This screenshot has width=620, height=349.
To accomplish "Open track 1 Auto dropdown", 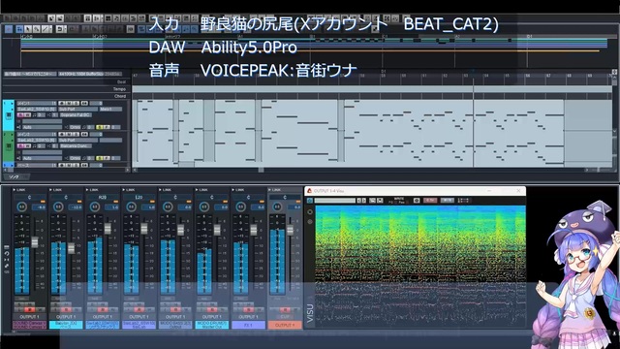I will pyautogui.click(x=43, y=127).
